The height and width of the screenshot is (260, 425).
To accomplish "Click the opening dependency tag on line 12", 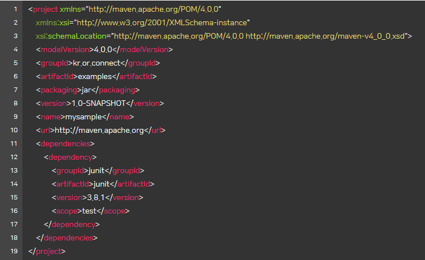I will point(70,157).
